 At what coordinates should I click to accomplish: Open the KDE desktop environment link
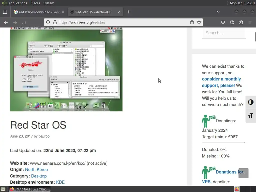click(x=60, y=182)
